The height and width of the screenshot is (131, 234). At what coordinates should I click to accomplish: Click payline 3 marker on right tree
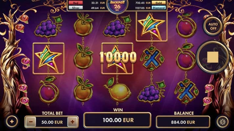click(209, 88)
